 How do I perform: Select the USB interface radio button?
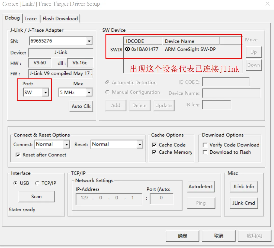pos(16,183)
